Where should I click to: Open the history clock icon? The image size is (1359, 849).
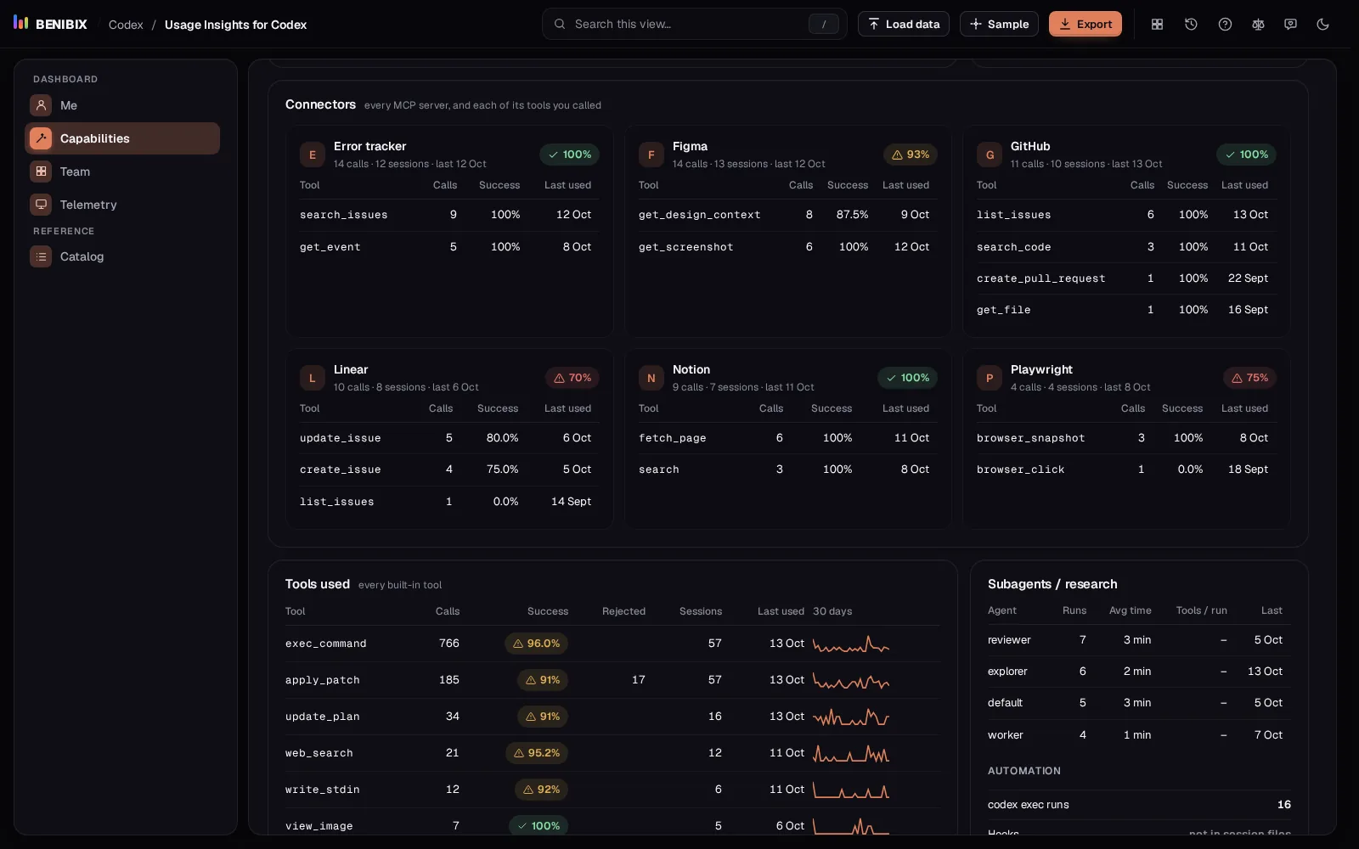pyautogui.click(x=1191, y=24)
